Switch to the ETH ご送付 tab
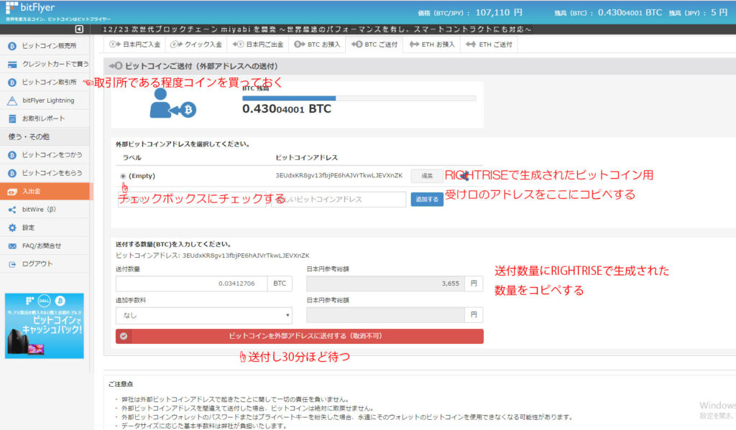 click(489, 45)
